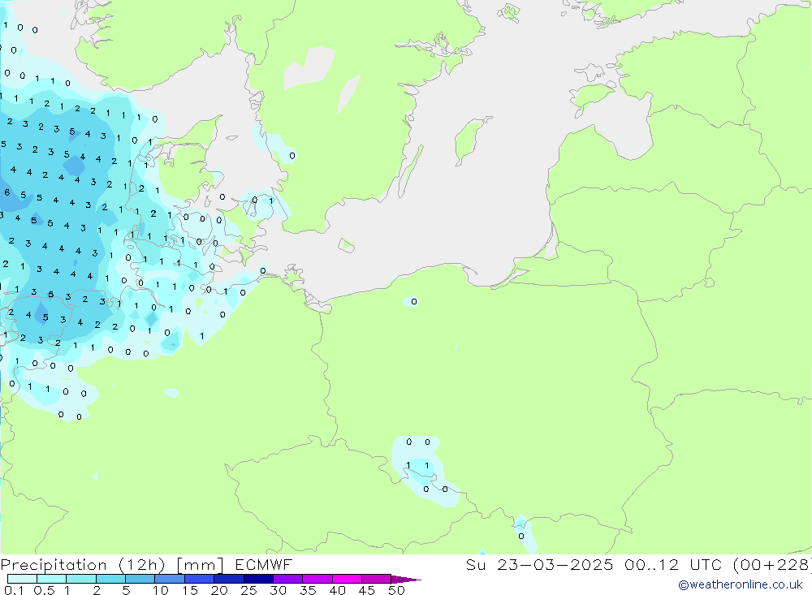Click the 45–50 mm legend color swatch
Viewport: 812px width, 595px height.
coord(376,579)
